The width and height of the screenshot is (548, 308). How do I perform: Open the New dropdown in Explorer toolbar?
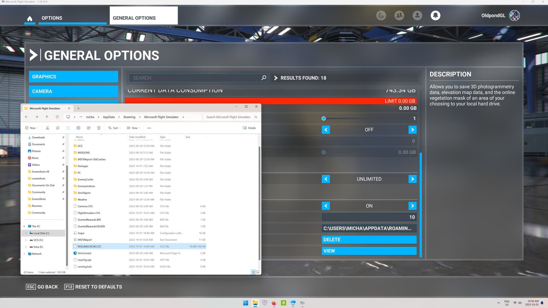click(x=31, y=128)
